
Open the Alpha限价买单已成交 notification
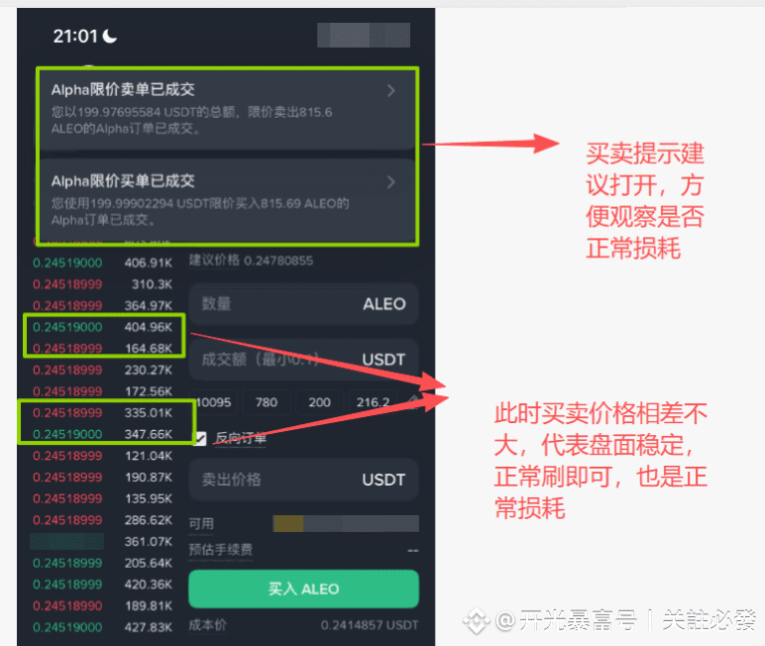(227, 200)
